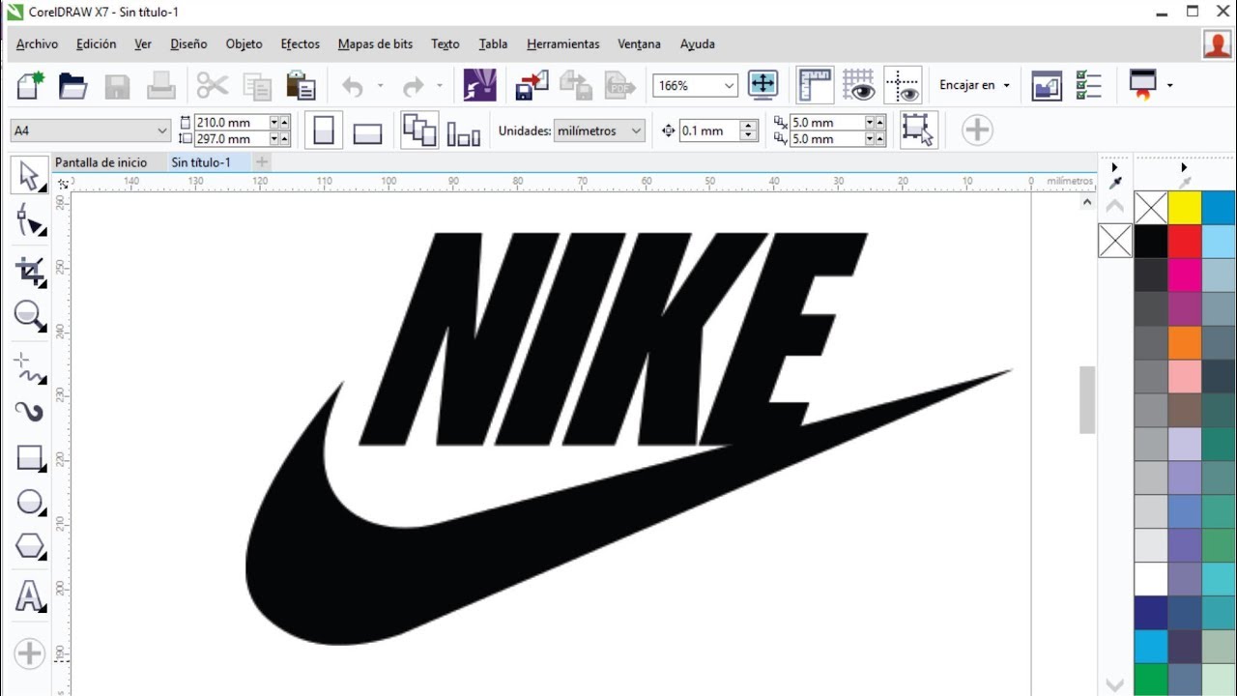The image size is (1237, 696).
Task: Toggle full-screen preview
Action: click(762, 85)
